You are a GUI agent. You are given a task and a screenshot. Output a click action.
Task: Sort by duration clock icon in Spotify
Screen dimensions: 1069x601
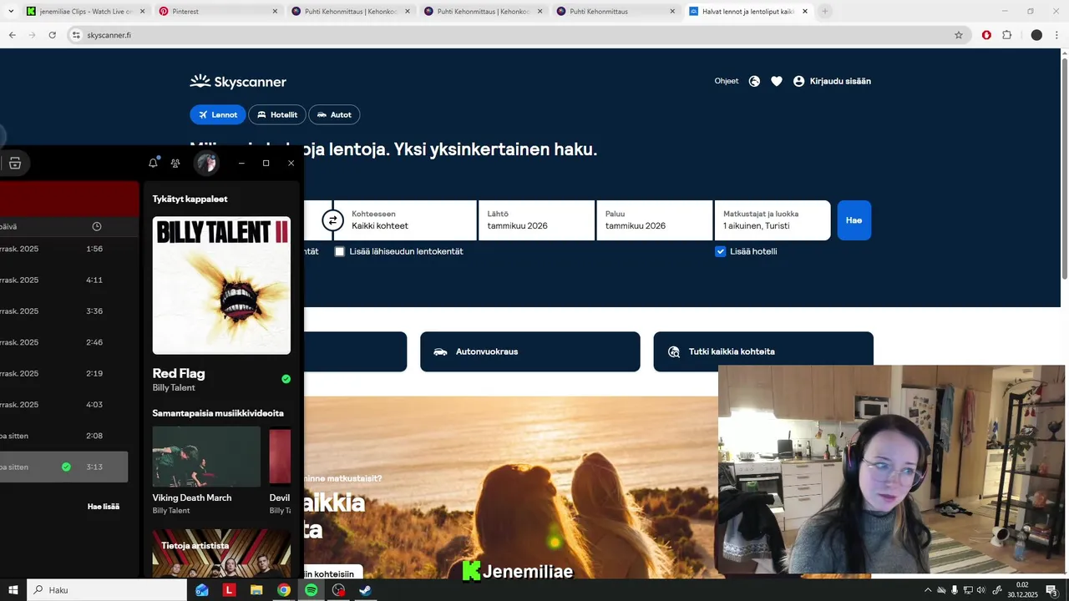click(x=97, y=226)
